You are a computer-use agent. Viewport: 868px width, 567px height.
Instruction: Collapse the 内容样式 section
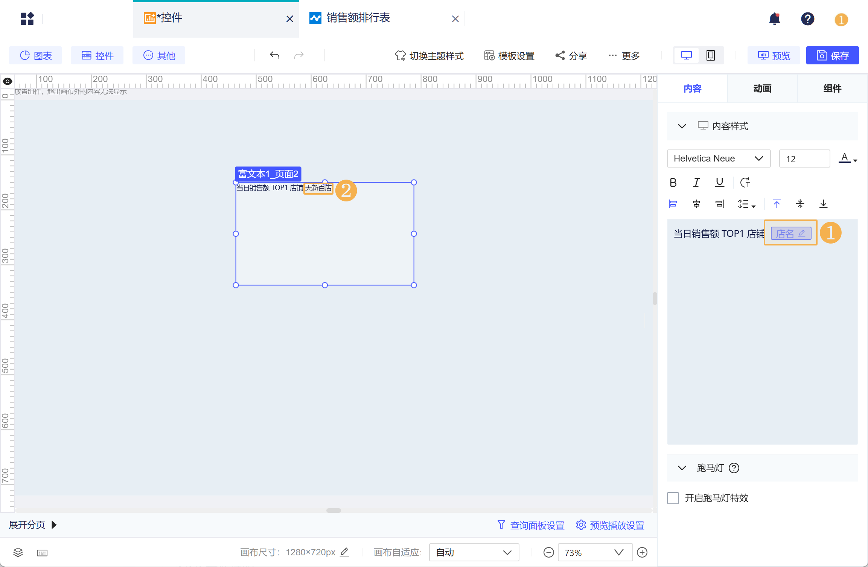682,126
